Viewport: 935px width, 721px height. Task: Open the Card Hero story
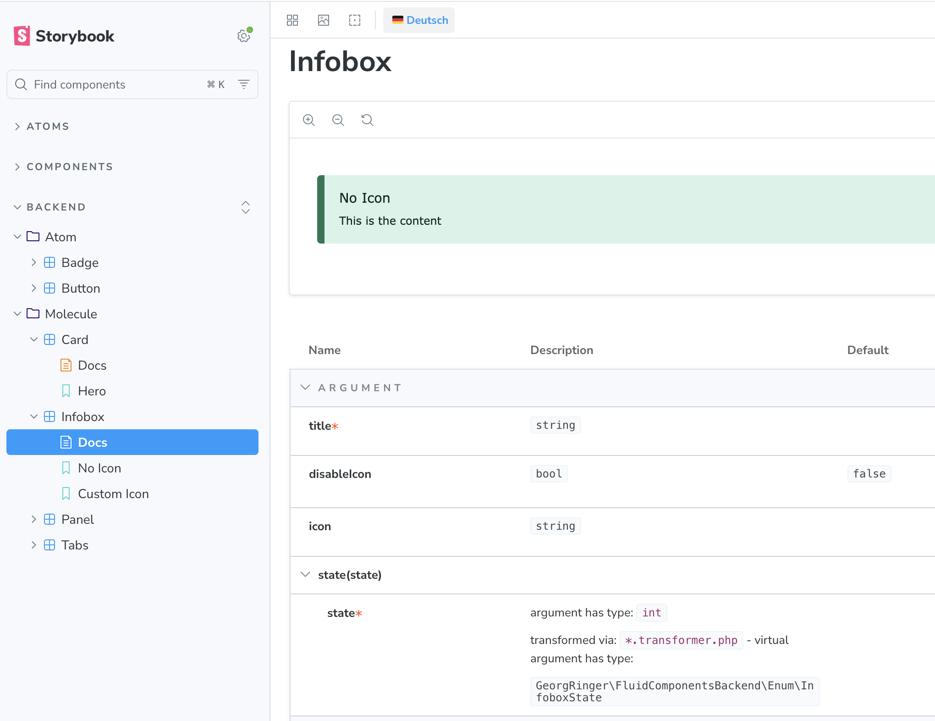(92, 391)
